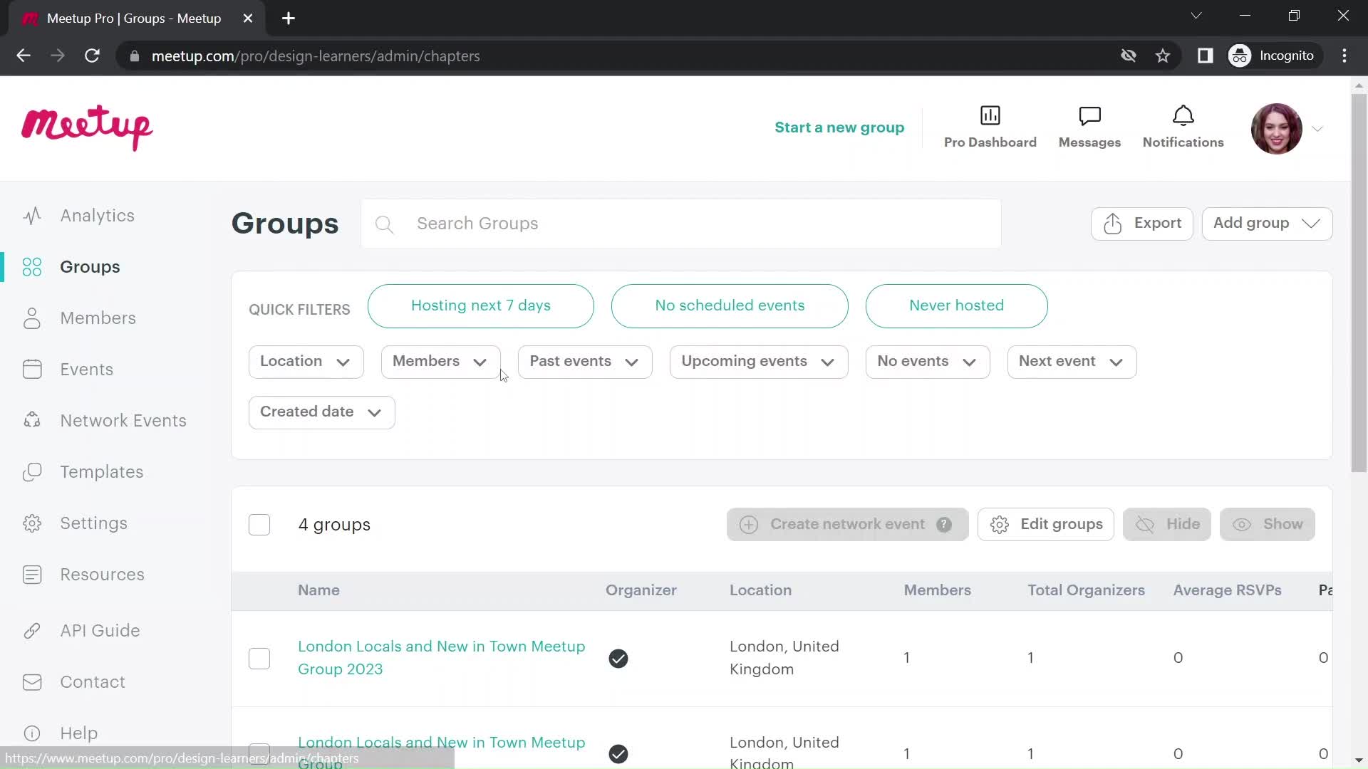The height and width of the screenshot is (769, 1368).
Task: Focus the Search Groups field
Action: click(x=680, y=224)
